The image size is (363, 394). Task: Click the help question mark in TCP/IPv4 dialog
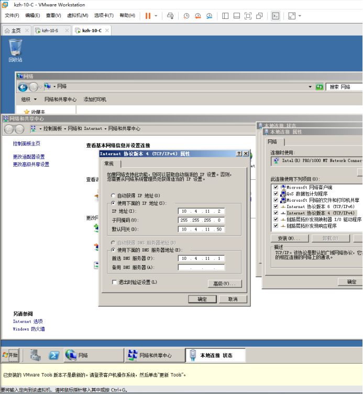tap(239, 154)
